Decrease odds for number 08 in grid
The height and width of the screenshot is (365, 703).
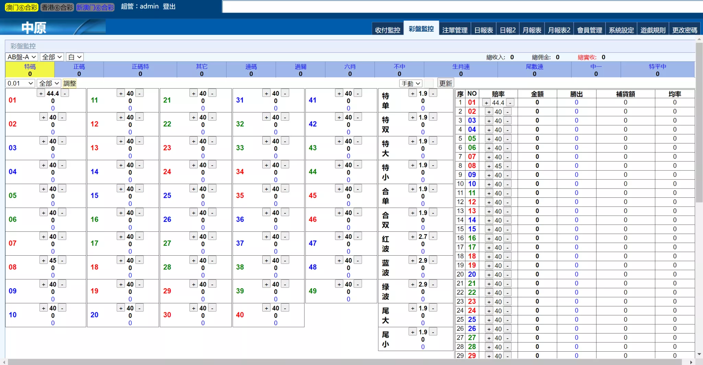[x=62, y=260]
